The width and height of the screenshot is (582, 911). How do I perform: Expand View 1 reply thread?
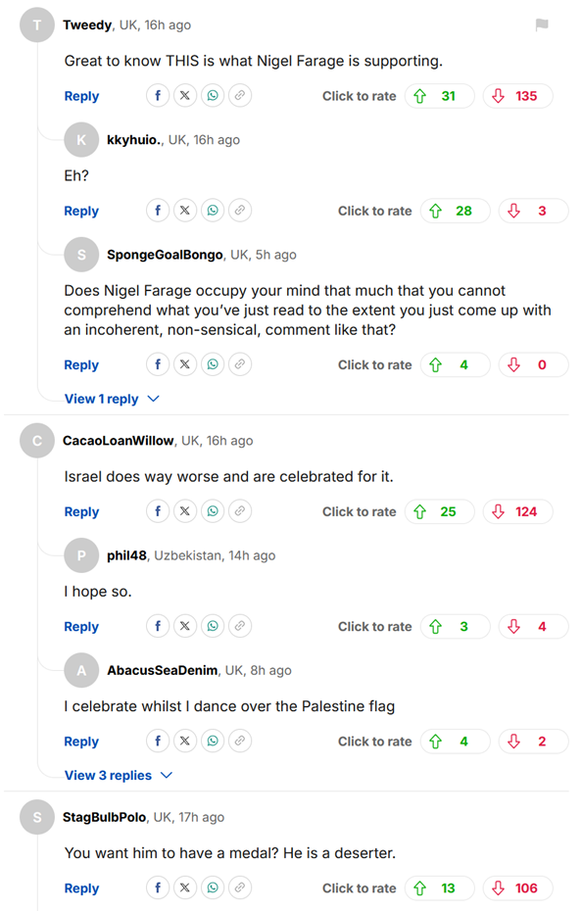pyautogui.click(x=112, y=399)
